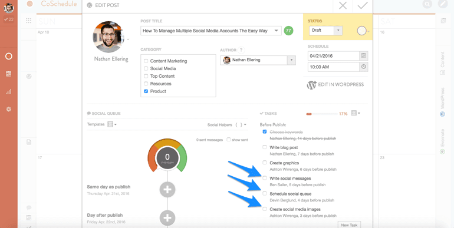Open settings gear in left sidebar

click(9, 110)
